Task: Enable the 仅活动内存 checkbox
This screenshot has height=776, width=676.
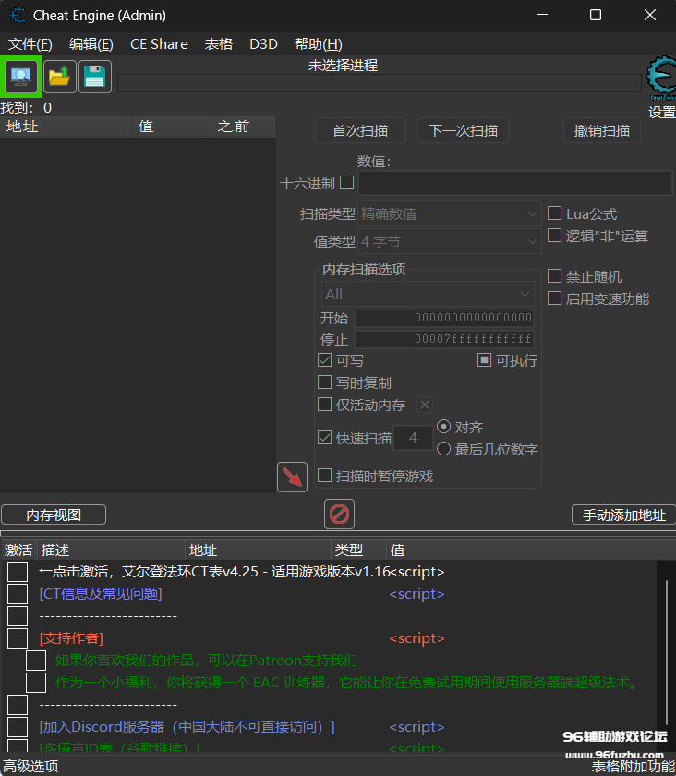Action: [x=325, y=405]
